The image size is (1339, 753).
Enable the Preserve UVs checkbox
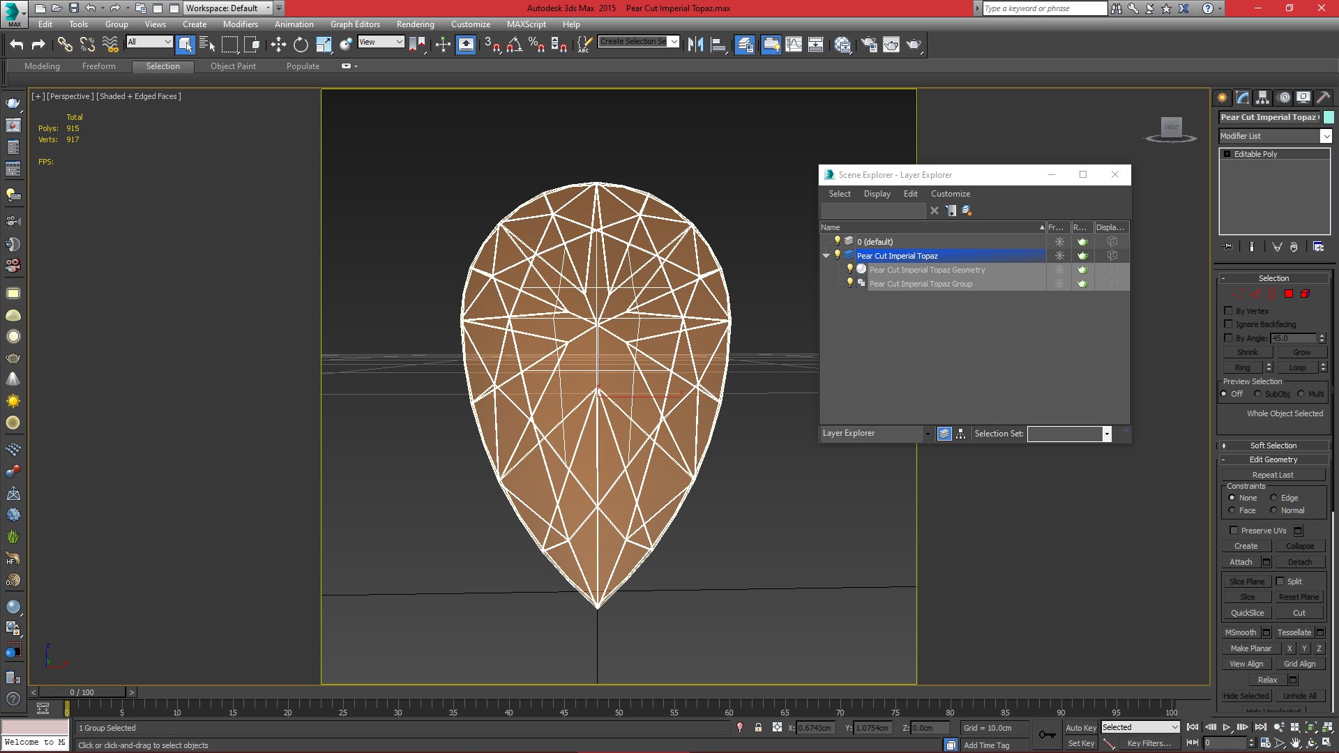pos(1234,531)
